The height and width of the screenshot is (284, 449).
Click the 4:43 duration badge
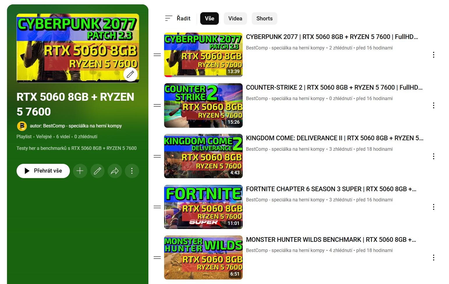(x=235, y=173)
